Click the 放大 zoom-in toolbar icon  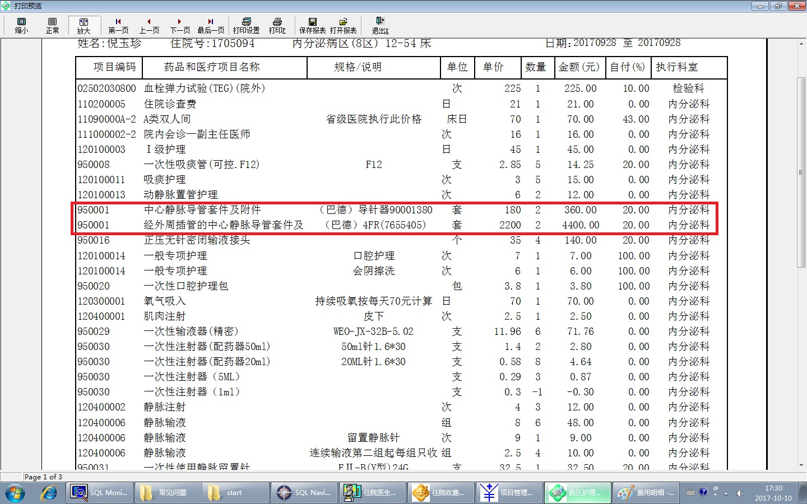click(x=84, y=26)
